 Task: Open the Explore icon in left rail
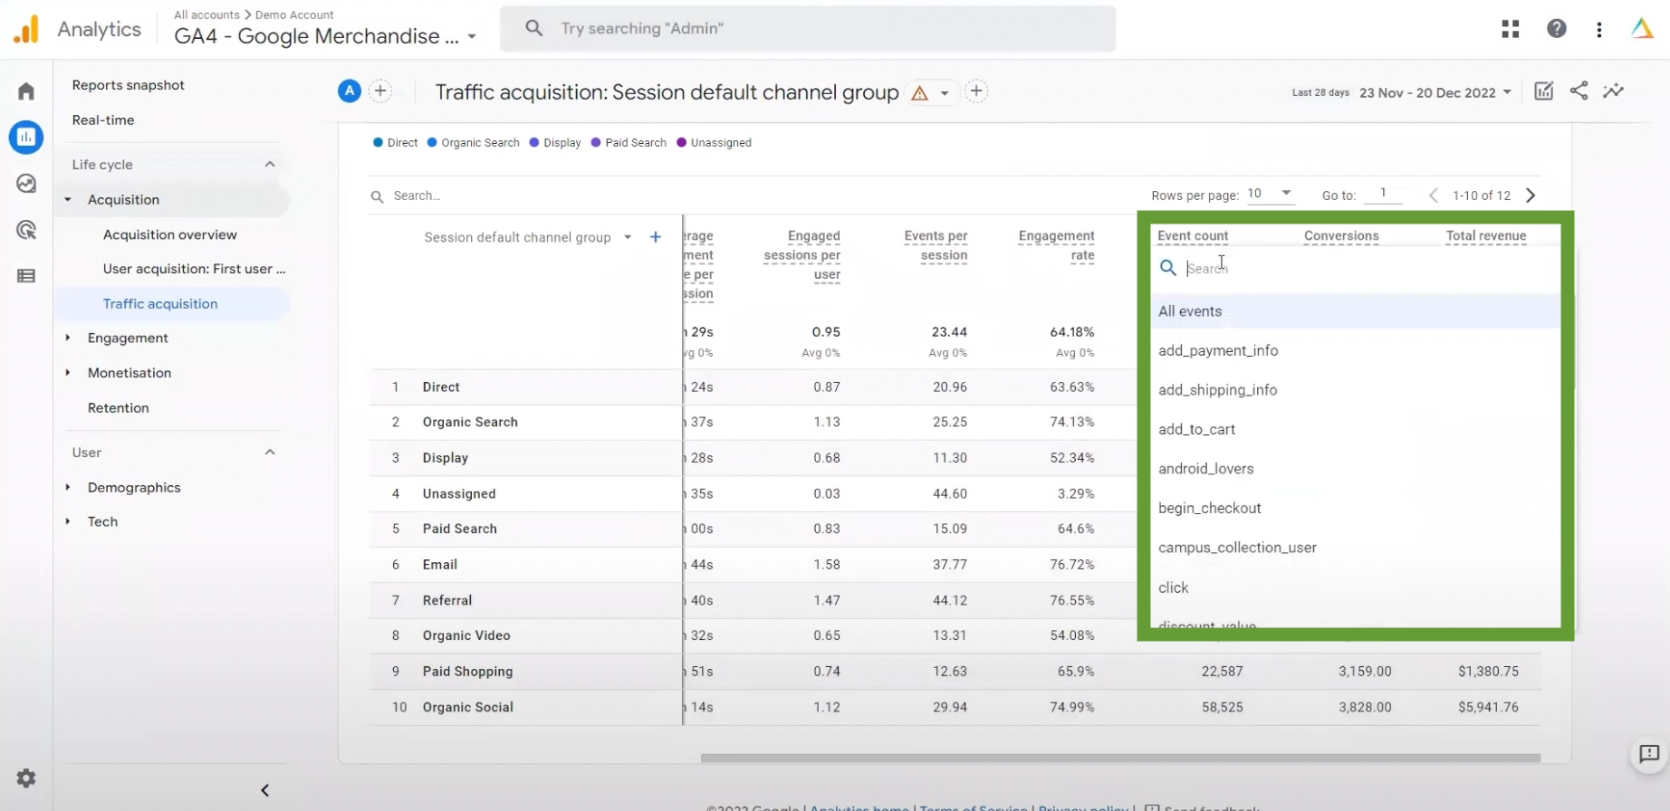pyautogui.click(x=26, y=184)
